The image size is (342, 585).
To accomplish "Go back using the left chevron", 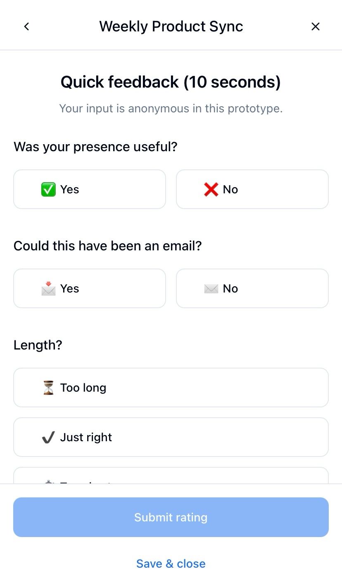I will pos(27,26).
